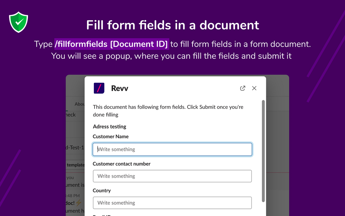Image resolution: width=345 pixels, height=216 pixels.
Task: Click the "Country" field label
Action: [x=102, y=190]
